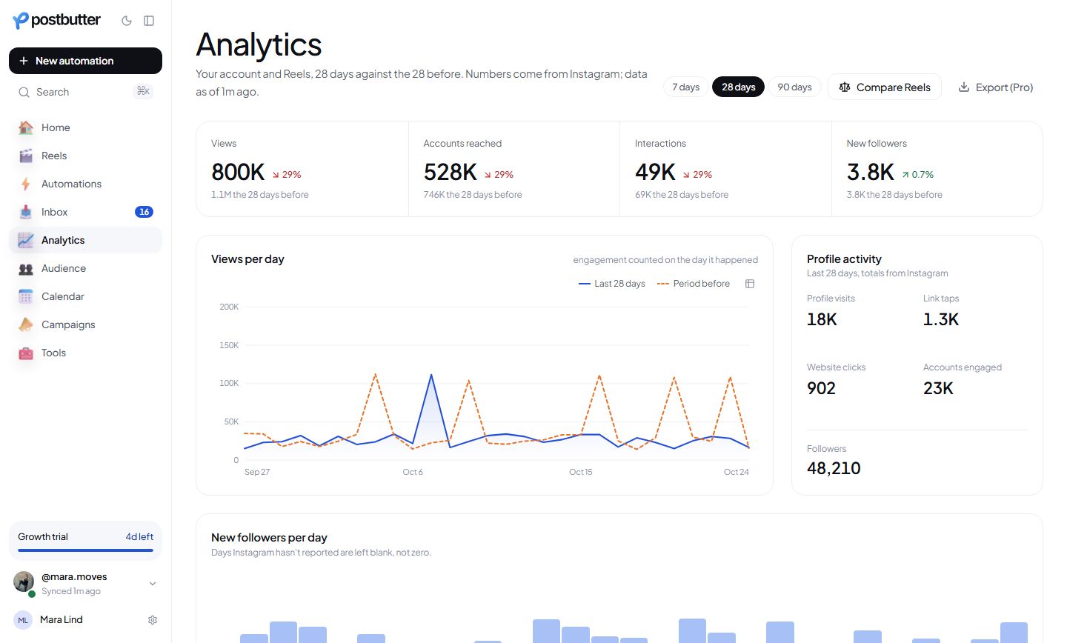Image resolution: width=1067 pixels, height=643 pixels.
Task: Click the Home house icon
Action: click(26, 127)
